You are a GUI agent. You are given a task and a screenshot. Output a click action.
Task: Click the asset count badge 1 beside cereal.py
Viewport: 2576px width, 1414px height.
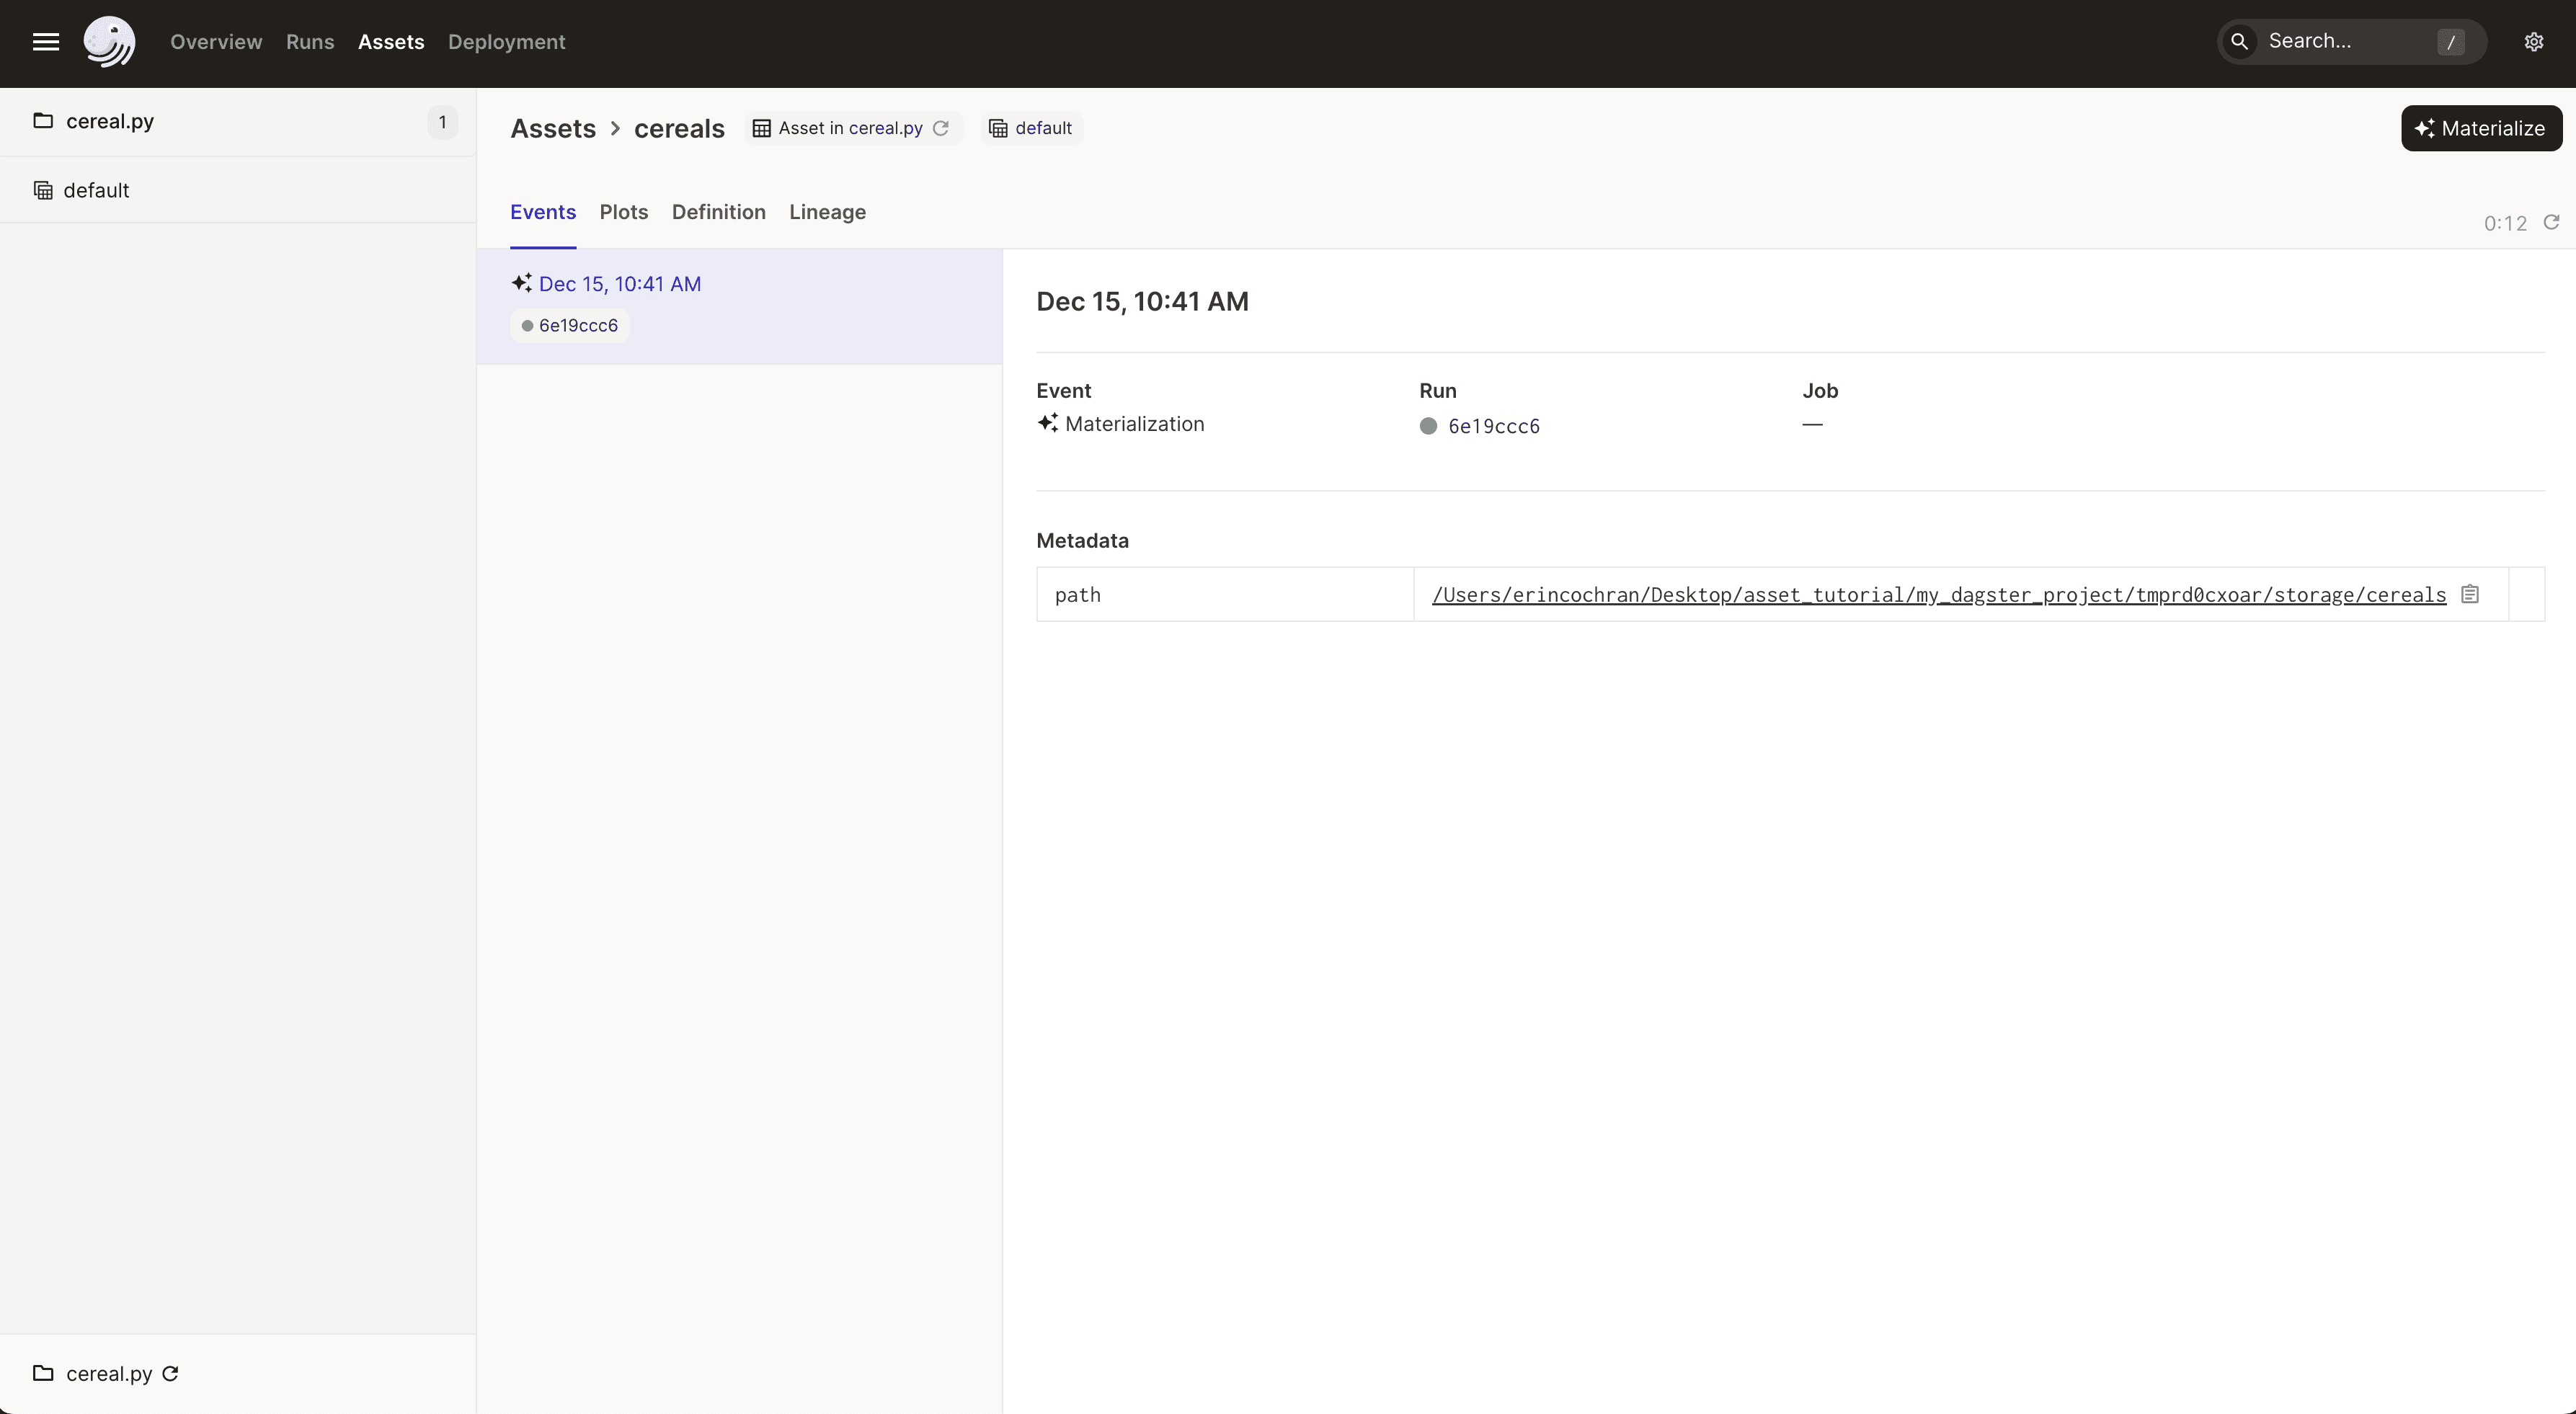coord(442,122)
